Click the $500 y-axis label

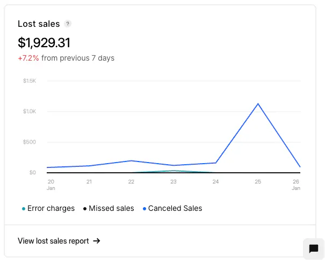coord(30,142)
